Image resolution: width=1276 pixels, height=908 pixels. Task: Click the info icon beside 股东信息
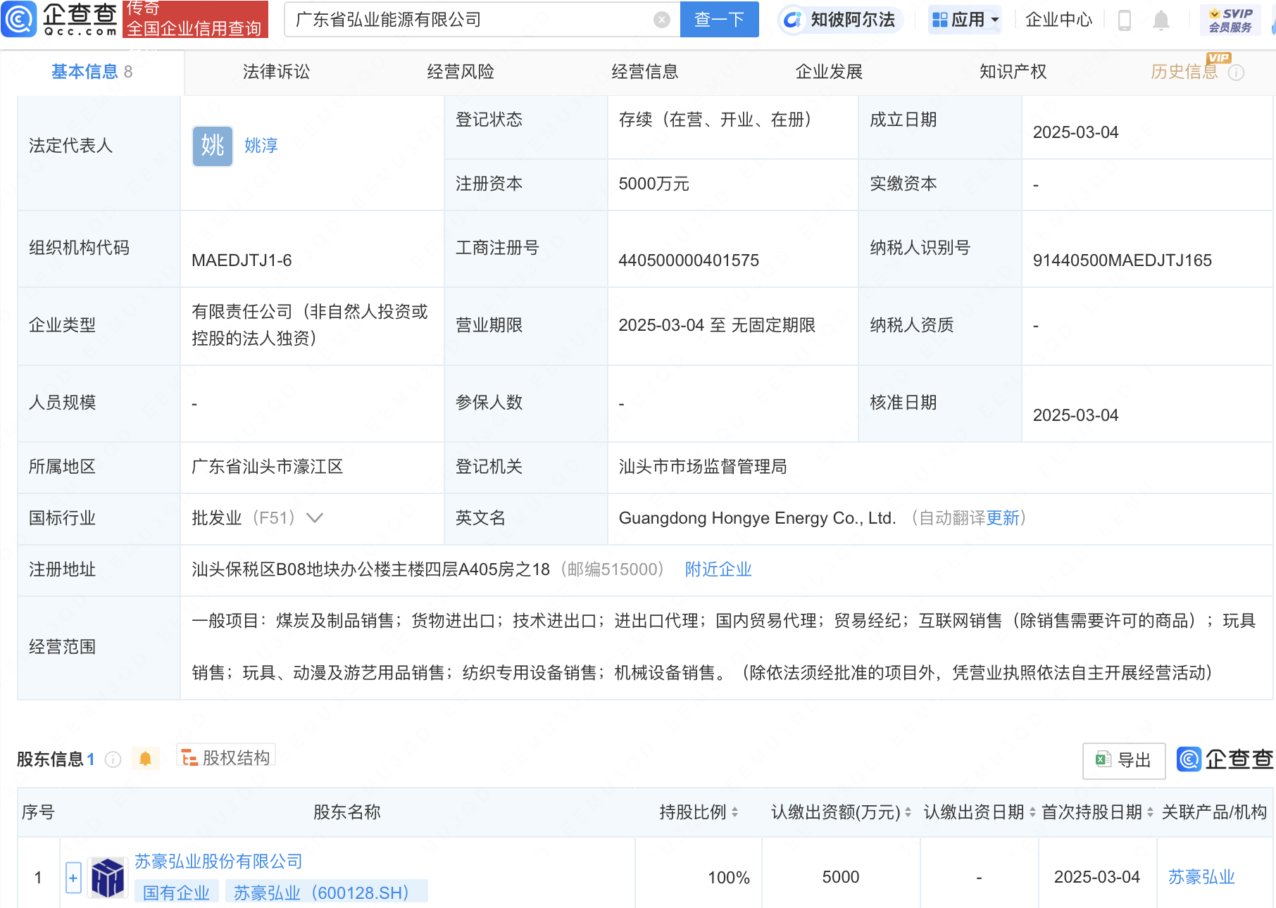click(x=113, y=759)
